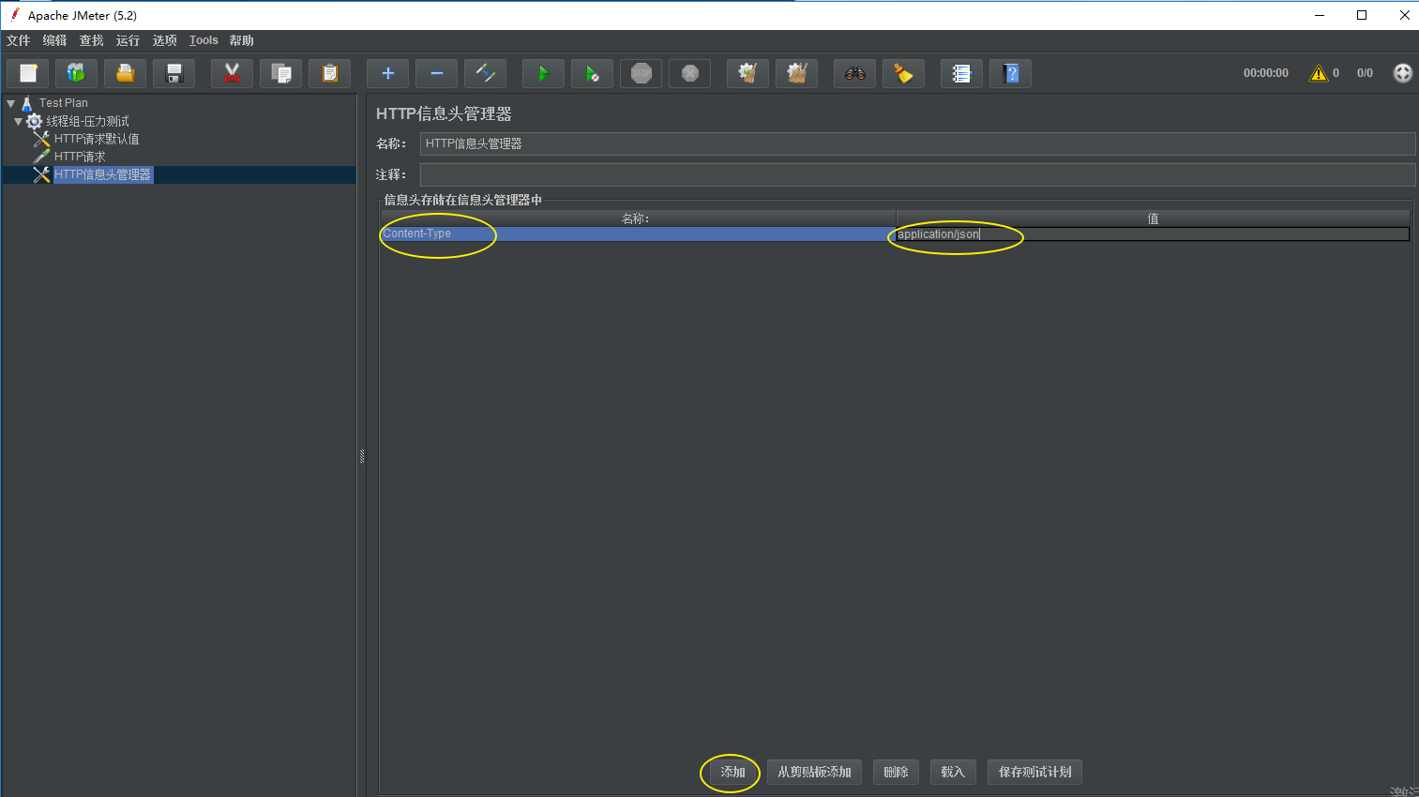The image size is (1419, 797).
Task: Show the log viewer via warning triangle
Action: (1319, 73)
